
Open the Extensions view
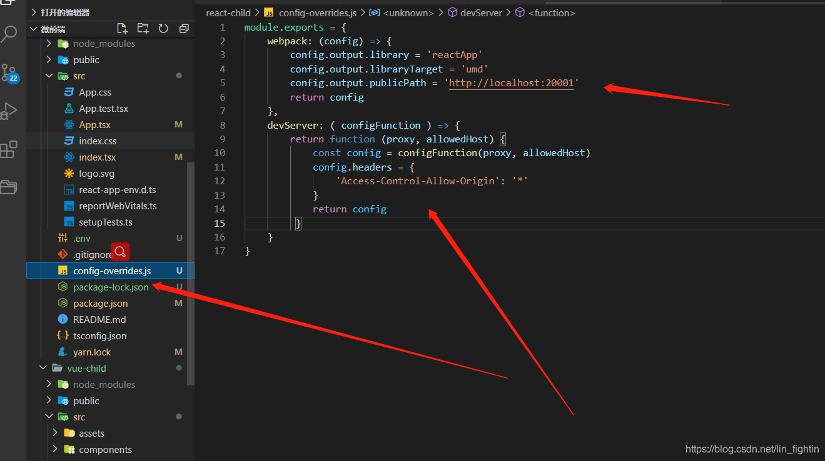[x=9, y=149]
